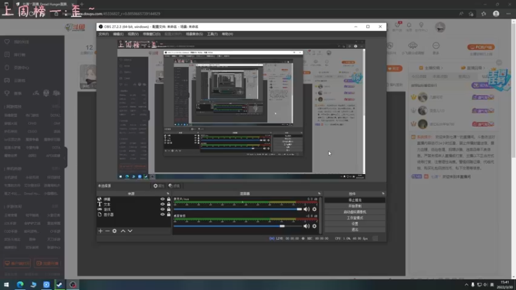Expand 直播回看 arrow on Douyu page
This screenshot has height=290, width=516.
click(484, 68)
